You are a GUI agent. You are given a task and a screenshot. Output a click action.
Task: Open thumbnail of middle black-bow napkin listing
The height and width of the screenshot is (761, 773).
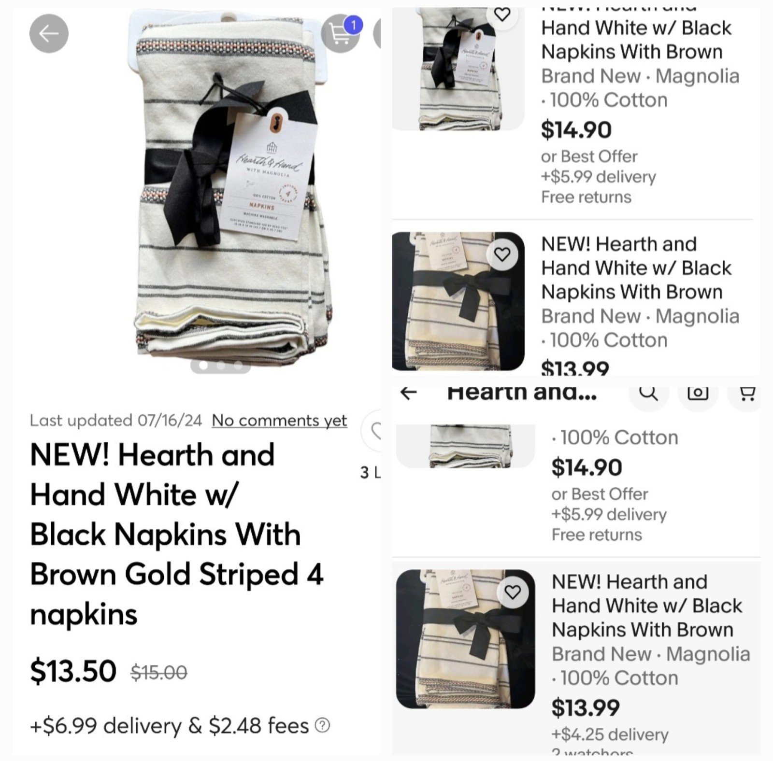pyautogui.click(x=458, y=301)
